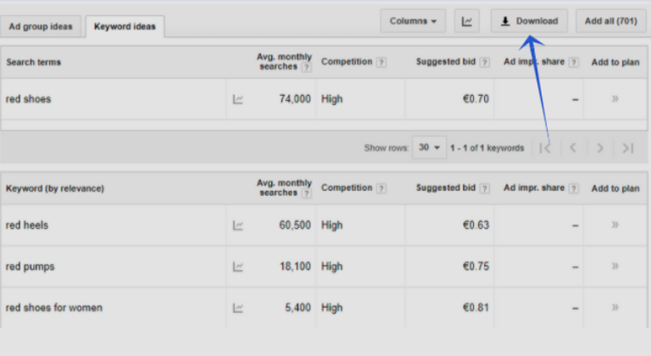Click help icon next to Competition header
651x356 pixels.
coord(381,62)
